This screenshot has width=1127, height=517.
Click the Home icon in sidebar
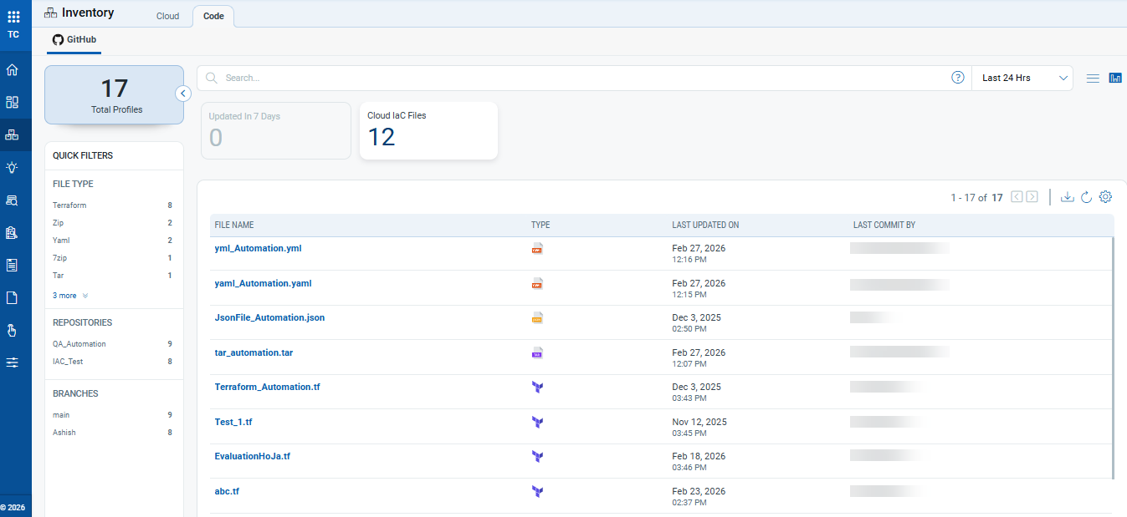click(13, 70)
